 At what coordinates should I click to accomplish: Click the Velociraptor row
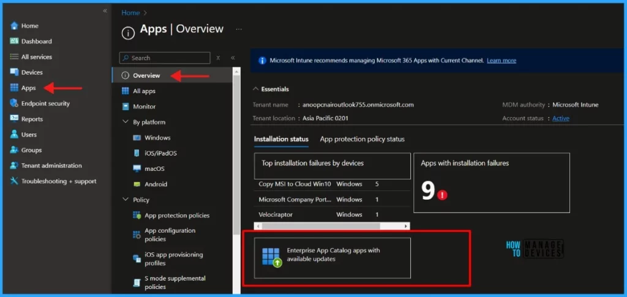point(332,215)
